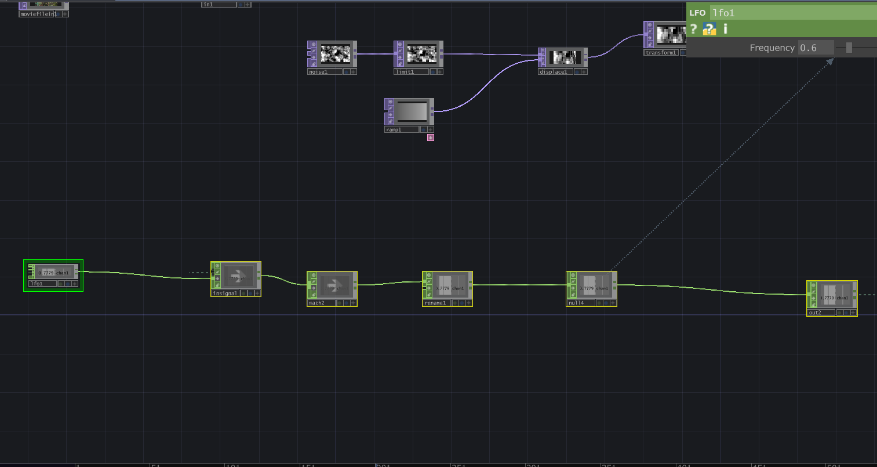Screen dimensions: 877x467
Task: Click the pink docked icon under ramp1
Action: (431, 137)
